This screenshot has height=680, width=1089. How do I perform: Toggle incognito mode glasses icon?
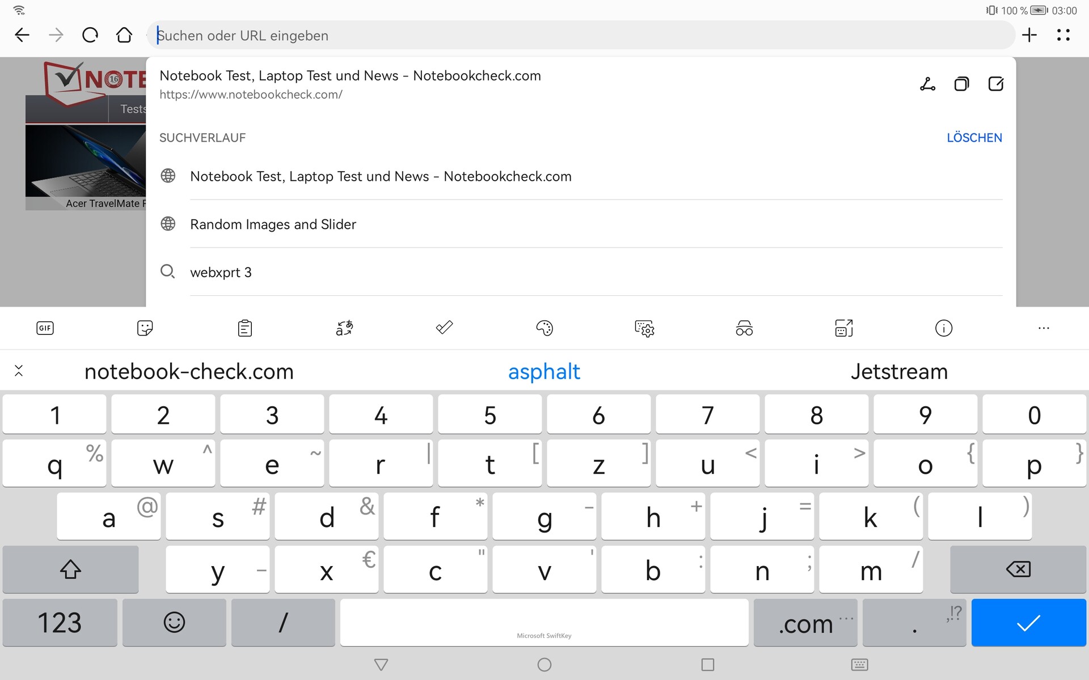744,328
